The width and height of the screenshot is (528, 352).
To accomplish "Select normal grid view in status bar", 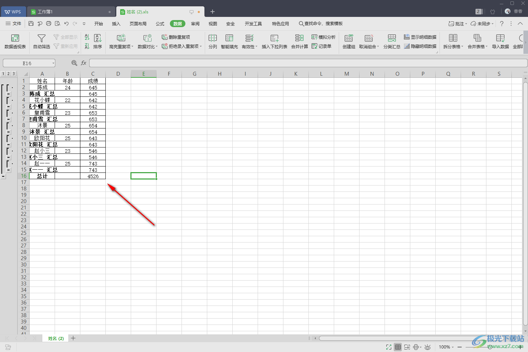I will (x=398, y=347).
